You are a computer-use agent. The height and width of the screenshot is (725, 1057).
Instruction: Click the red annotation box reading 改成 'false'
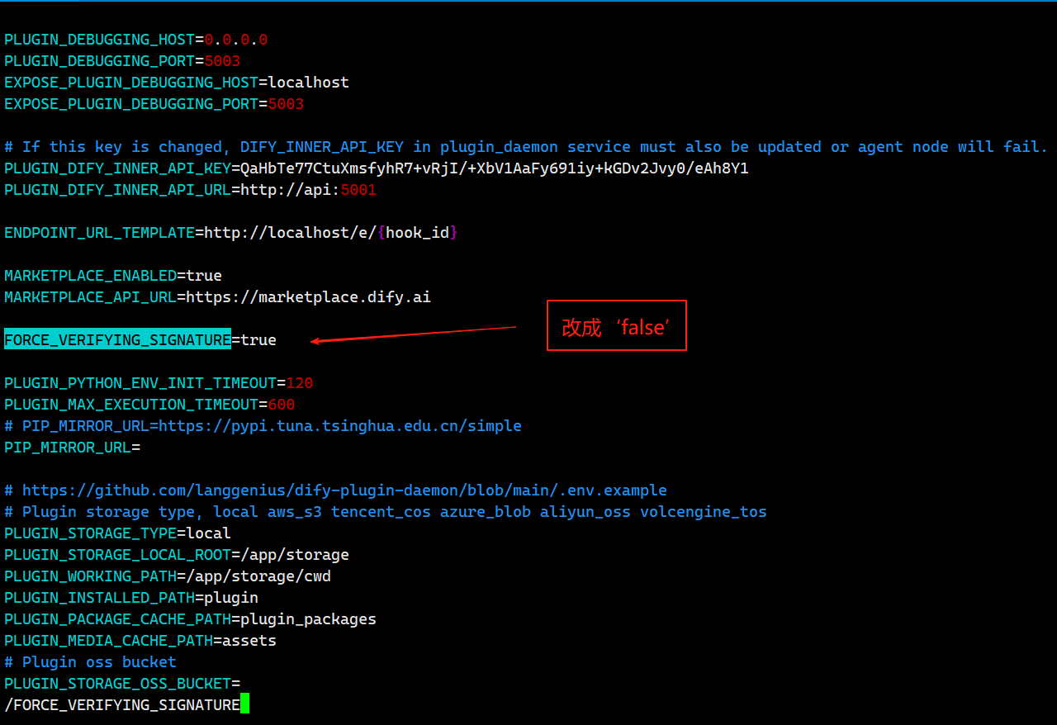616,325
